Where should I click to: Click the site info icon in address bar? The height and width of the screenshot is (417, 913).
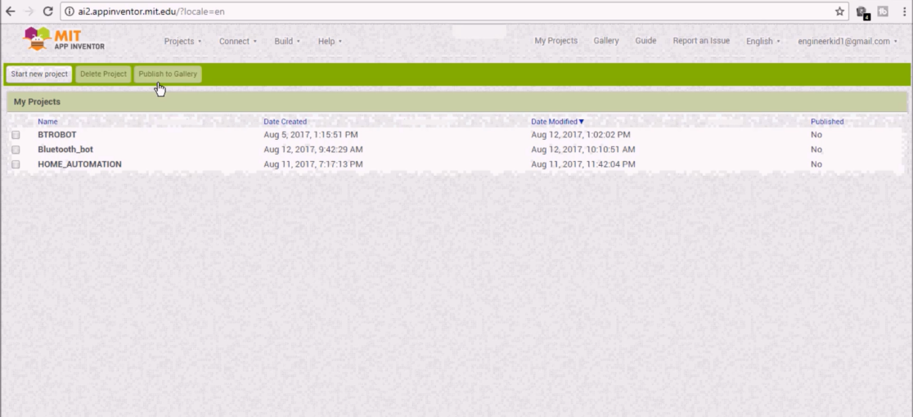(x=70, y=11)
